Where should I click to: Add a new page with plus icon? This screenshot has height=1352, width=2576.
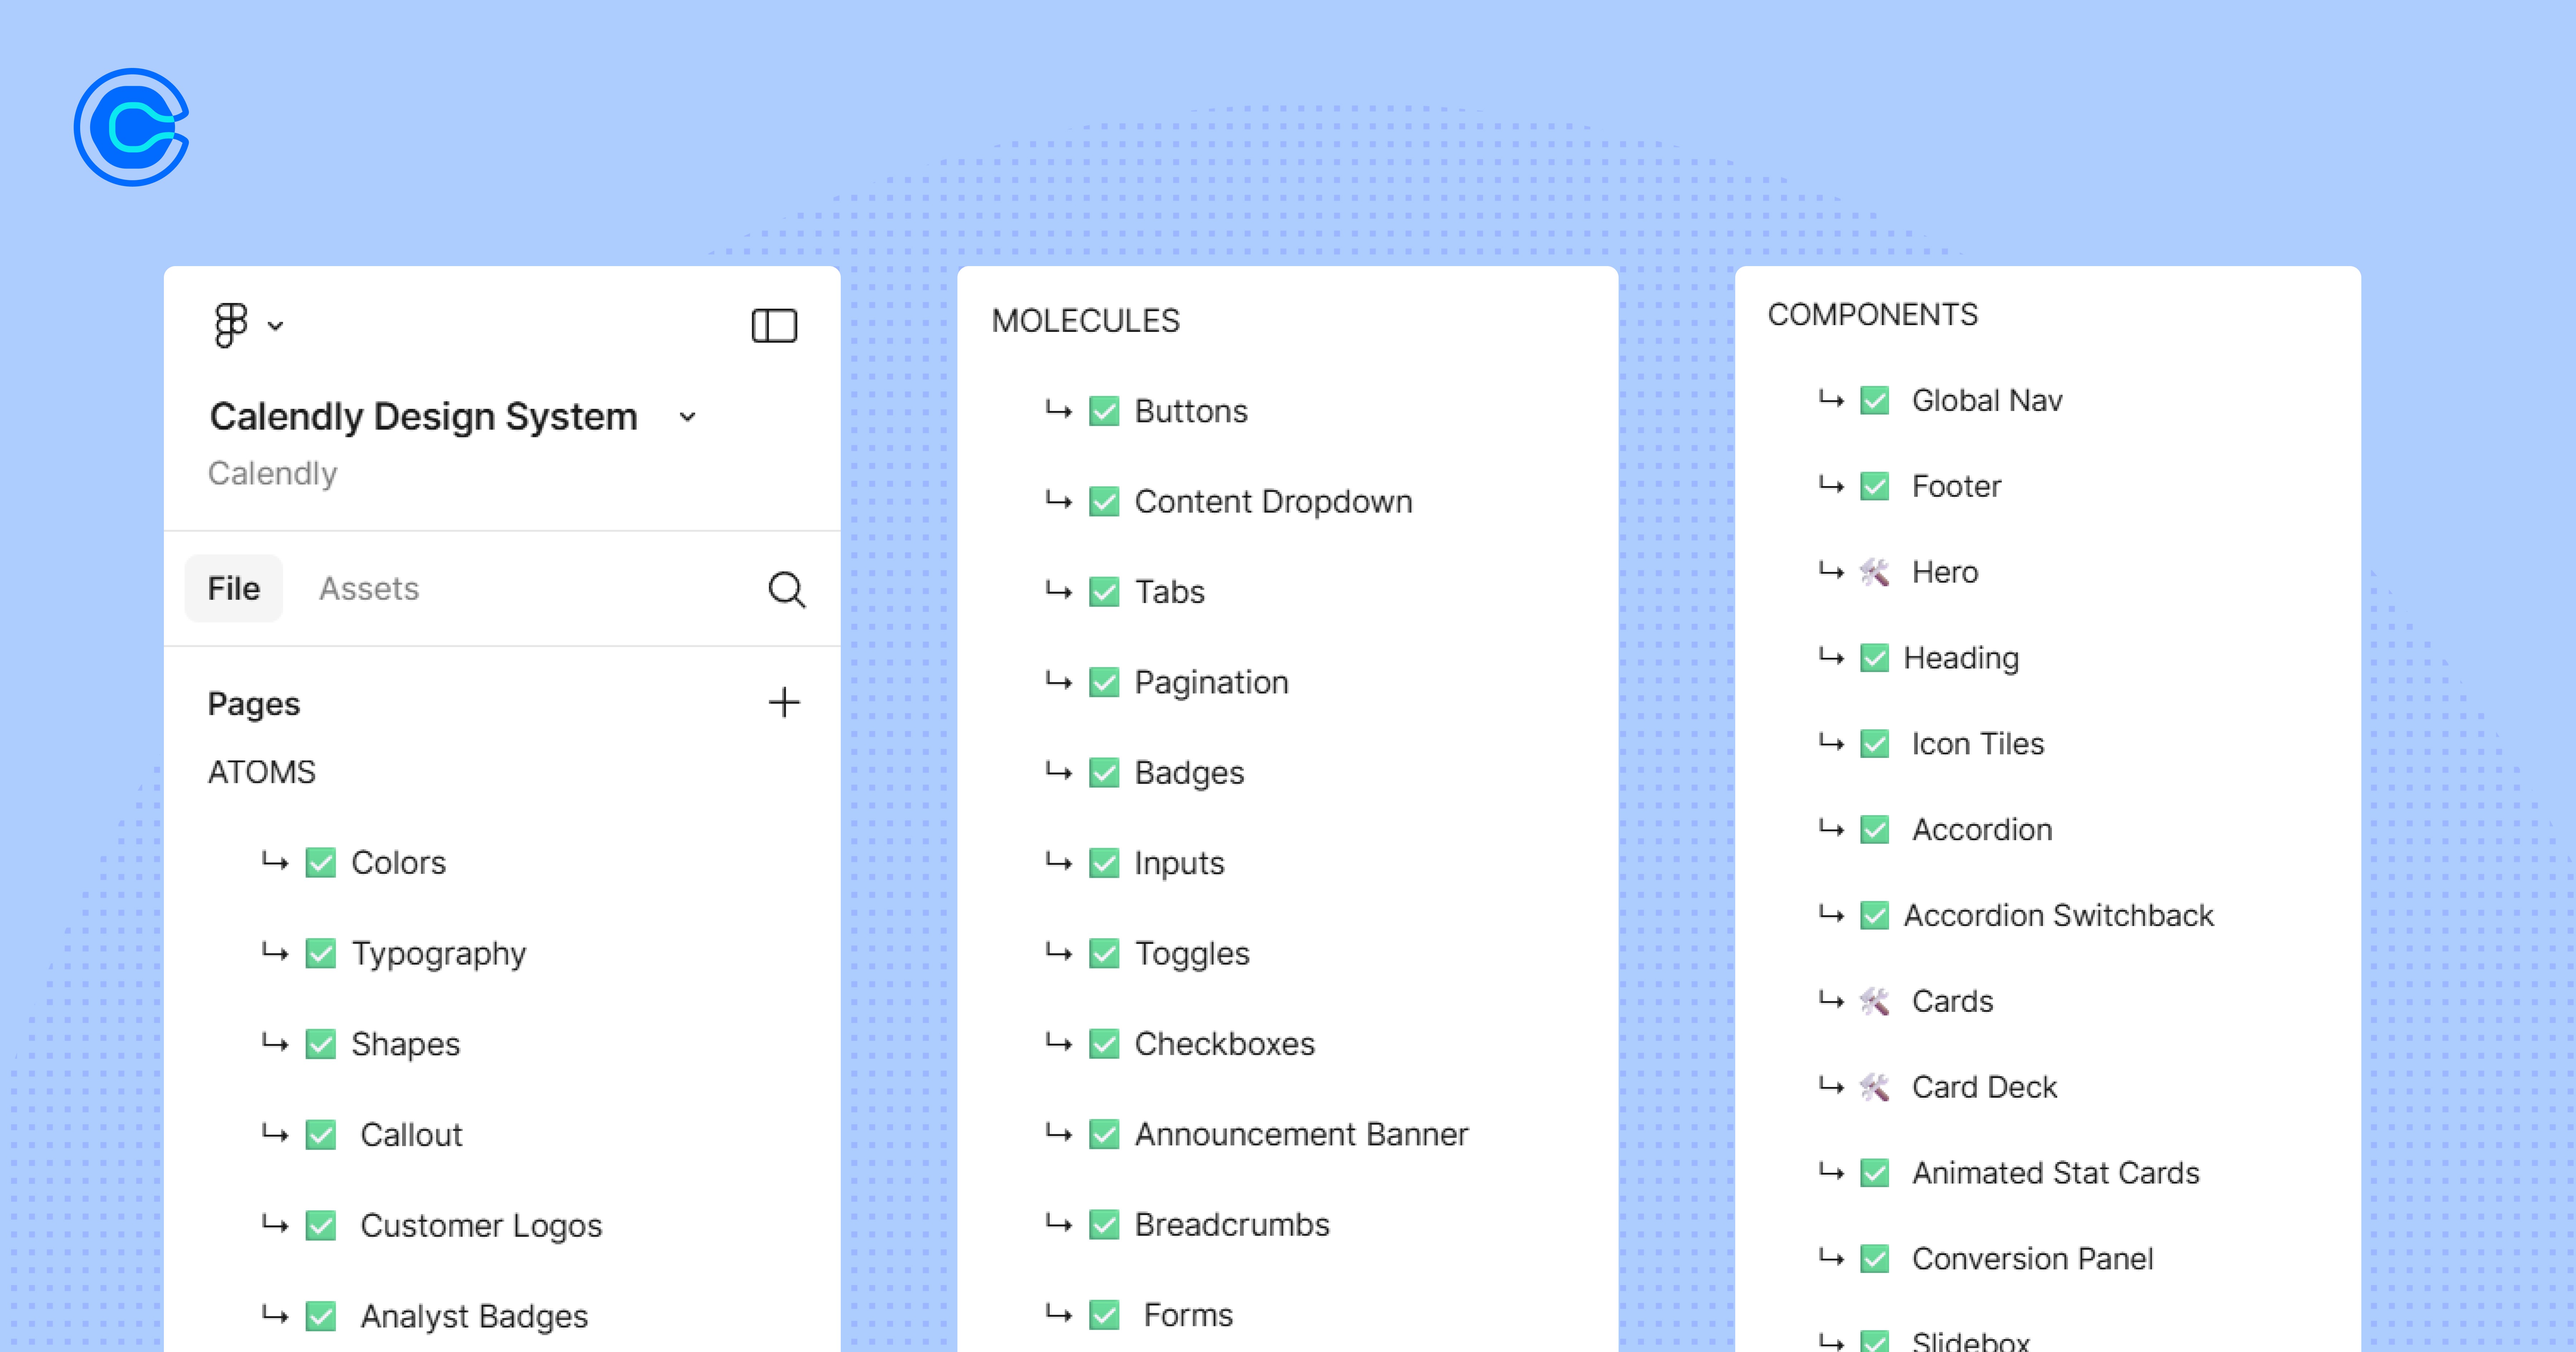(784, 702)
